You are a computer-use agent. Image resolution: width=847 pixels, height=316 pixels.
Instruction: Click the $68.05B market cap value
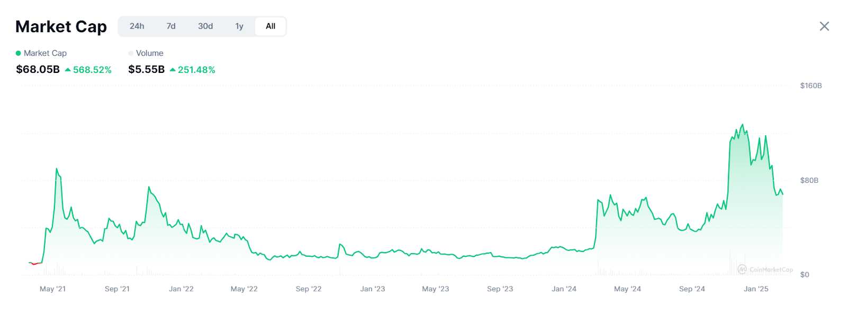[x=38, y=70]
